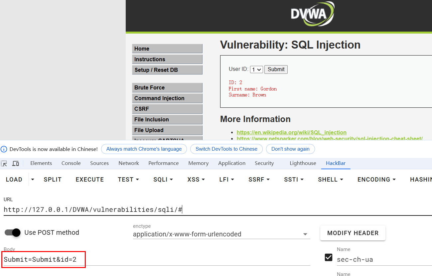Screen dimensions: 432x276
Task: Click the HackBar URL input field
Action: [217, 209]
